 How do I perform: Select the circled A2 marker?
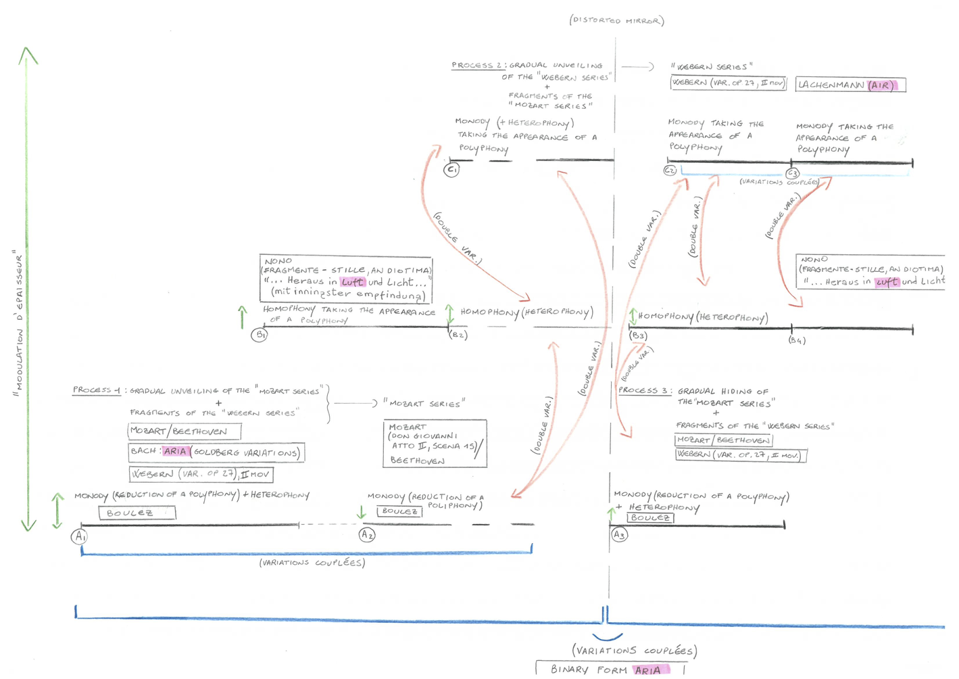[x=366, y=535]
